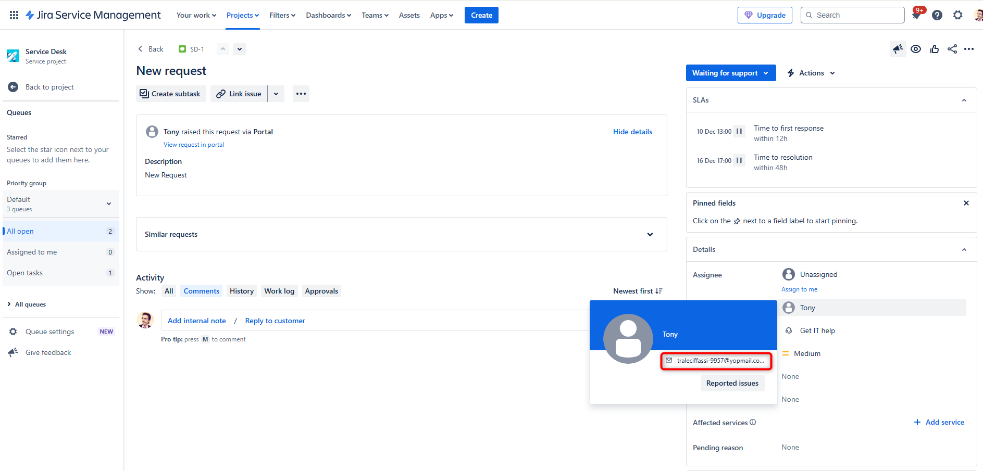Open the help question mark icon
The height and width of the screenshot is (471, 983).
coord(937,15)
